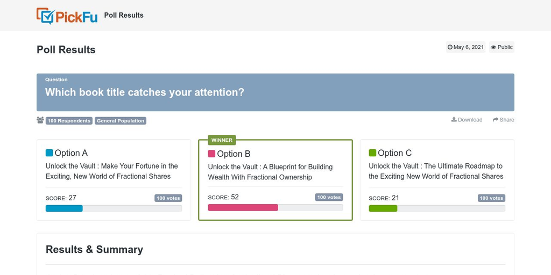Click the green Option C color square
The width and height of the screenshot is (551, 275).
(372, 153)
